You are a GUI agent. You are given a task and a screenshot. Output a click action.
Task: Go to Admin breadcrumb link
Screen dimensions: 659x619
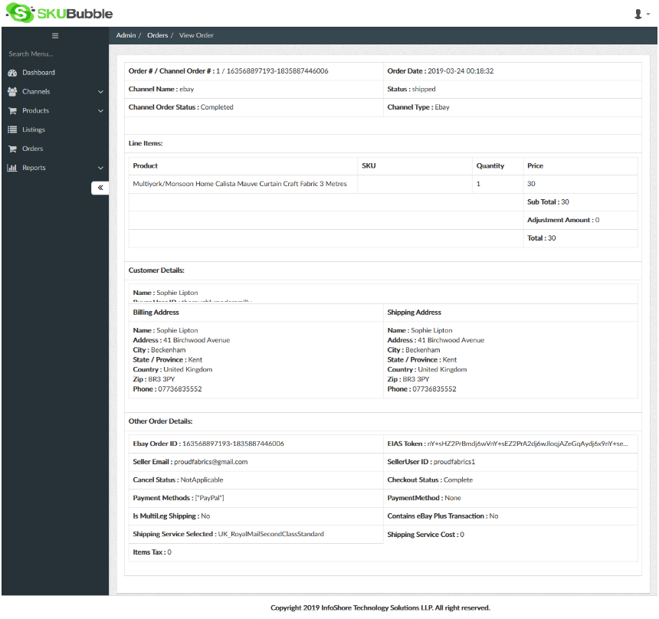coord(126,35)
